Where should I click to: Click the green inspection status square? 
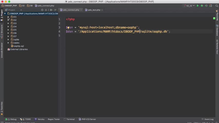click(214, 18)
